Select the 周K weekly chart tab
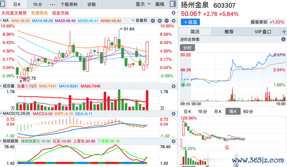Viewport: 287px width, 167px height. [x=233, y=111]
